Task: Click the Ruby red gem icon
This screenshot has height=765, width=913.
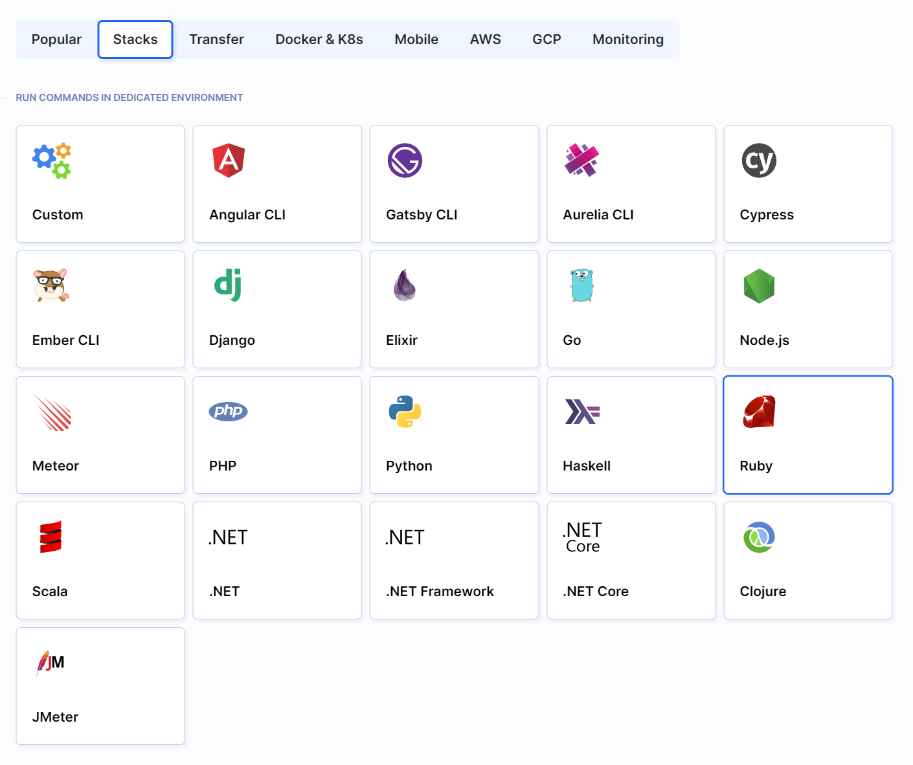Action: click(759, 412)
